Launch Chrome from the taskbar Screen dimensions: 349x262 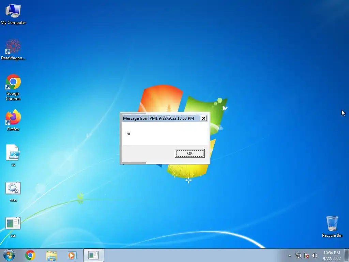click(x=30, y=255)
